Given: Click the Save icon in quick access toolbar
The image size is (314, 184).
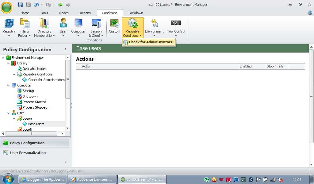Looking at the screenshot, I should [x=20, y=5].
